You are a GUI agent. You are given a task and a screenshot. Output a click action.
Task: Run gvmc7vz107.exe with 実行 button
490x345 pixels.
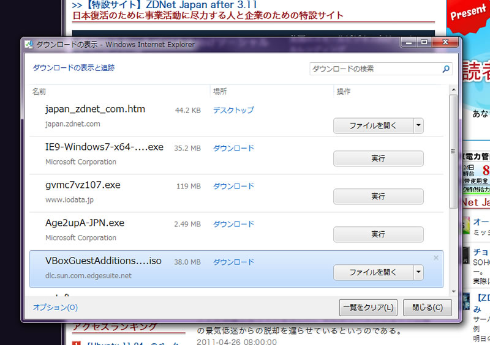pos(379,196)
